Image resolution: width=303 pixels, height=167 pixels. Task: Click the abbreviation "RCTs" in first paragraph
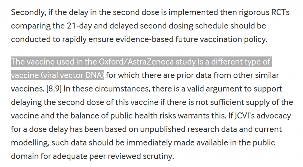click(281, 12)
